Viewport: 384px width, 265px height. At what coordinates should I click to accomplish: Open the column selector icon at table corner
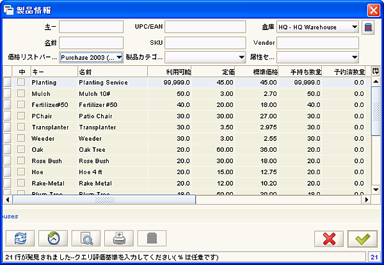(x=376, y=71)
